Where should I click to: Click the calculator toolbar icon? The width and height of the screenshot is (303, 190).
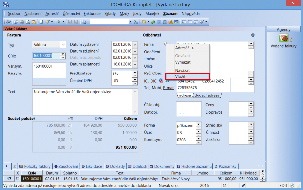pos(165,22)
